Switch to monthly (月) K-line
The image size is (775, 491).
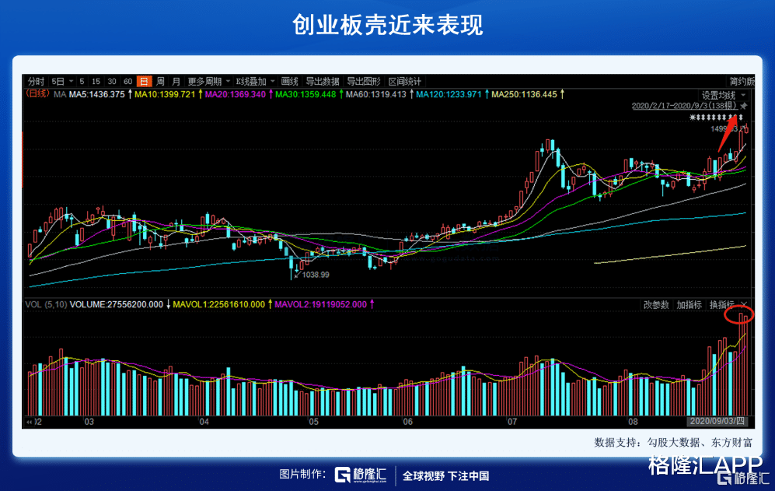point(176,81)
